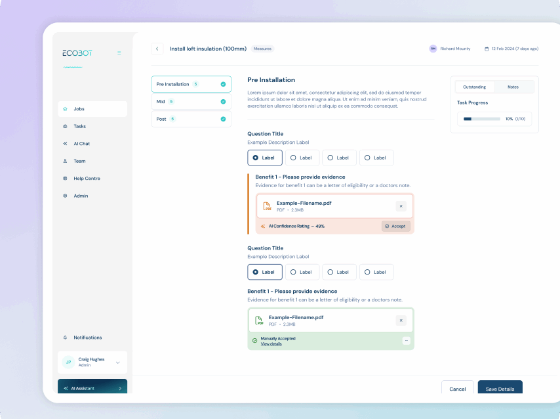Expand the AI Assistant panel arrow

click(119, 388)
